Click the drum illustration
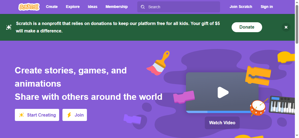Viewport: 299px width, 138px height. [258, 107]
